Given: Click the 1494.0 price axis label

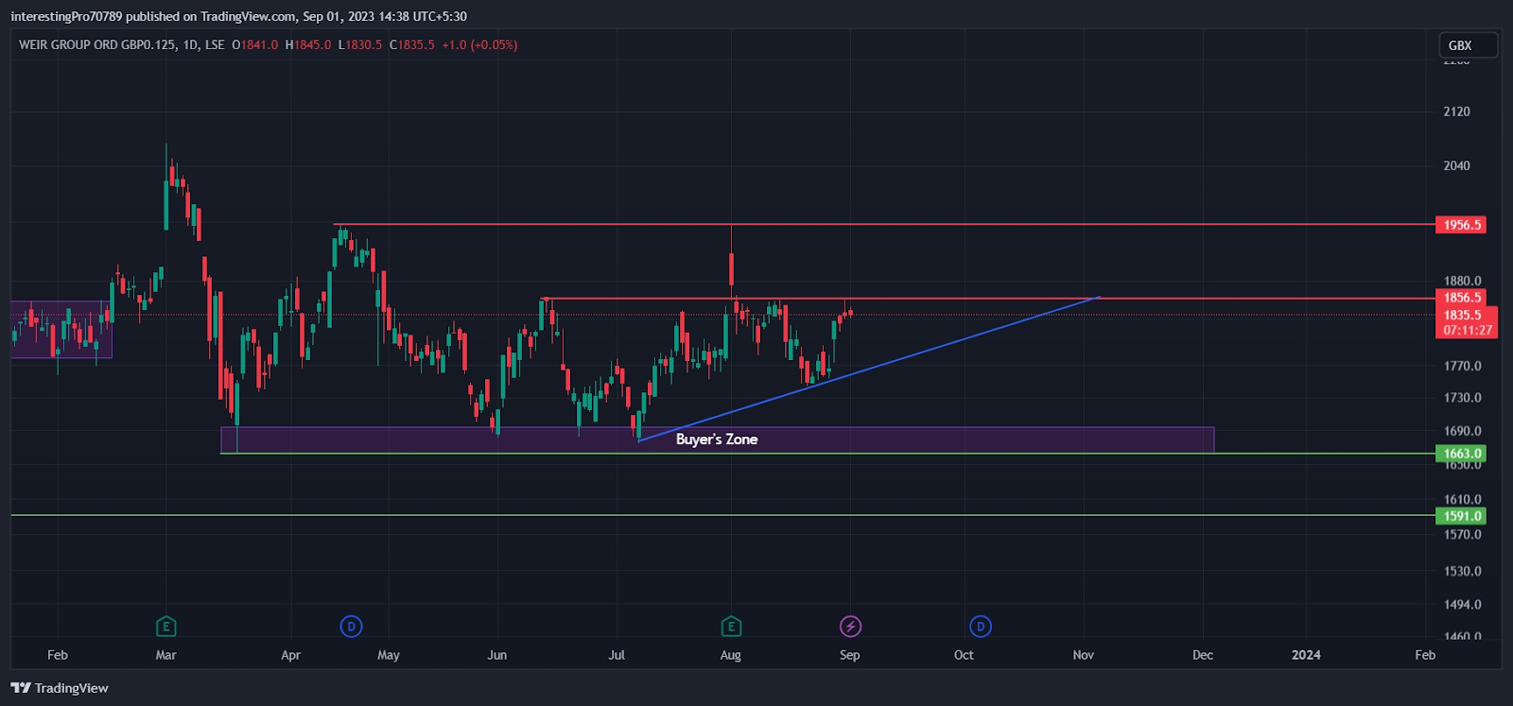Looking at the screenshot, I should click(1462, 604).
